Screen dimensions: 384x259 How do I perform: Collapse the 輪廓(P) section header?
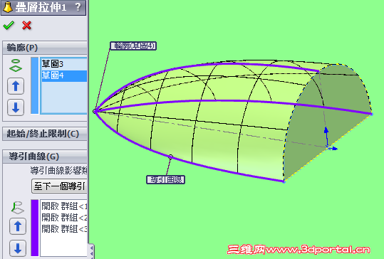tap(45, 48)
